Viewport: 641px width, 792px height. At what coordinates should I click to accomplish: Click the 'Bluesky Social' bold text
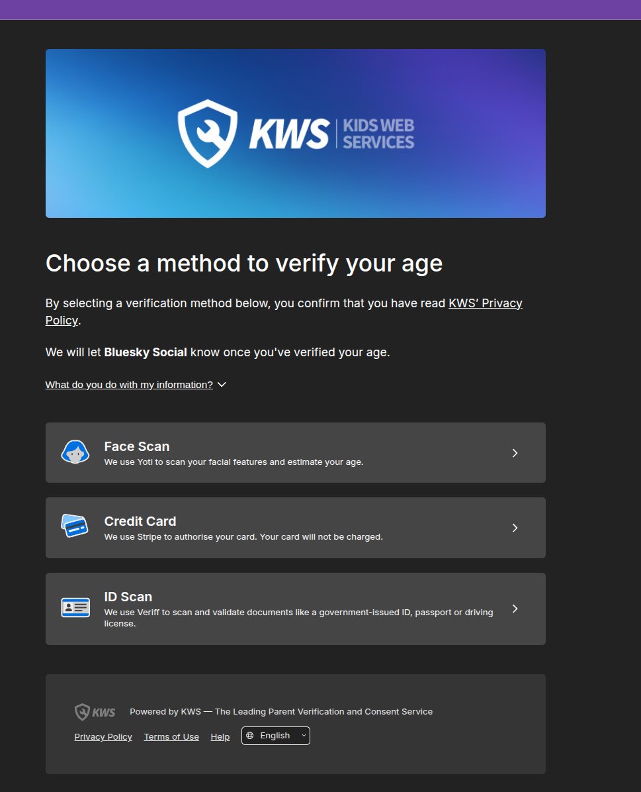pyautogui.click(x=146, y=352)
